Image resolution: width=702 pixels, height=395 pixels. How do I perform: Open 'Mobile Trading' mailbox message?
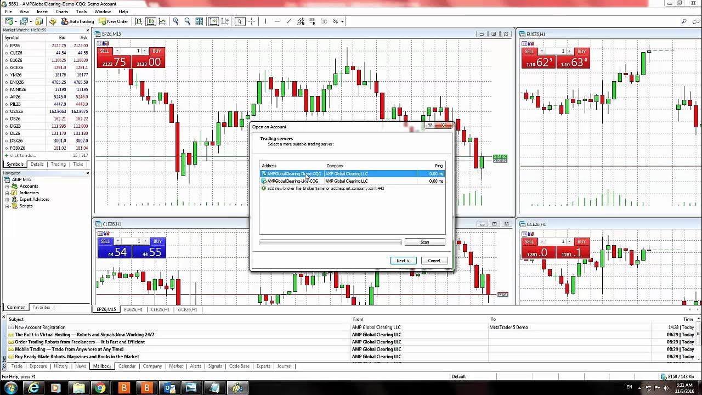[x=69, y=349]
